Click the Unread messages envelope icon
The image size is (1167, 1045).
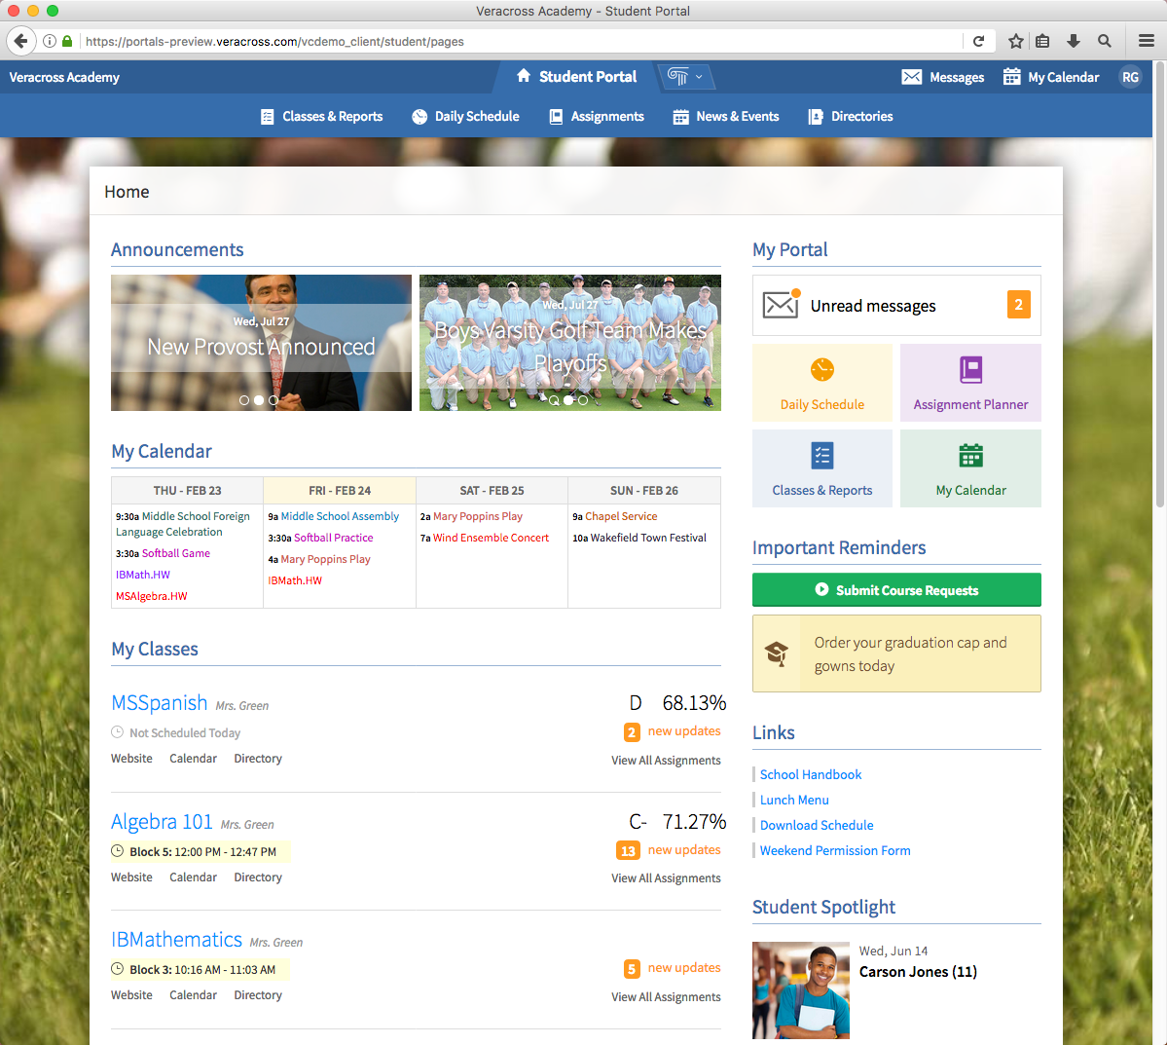tap(781, 304)
